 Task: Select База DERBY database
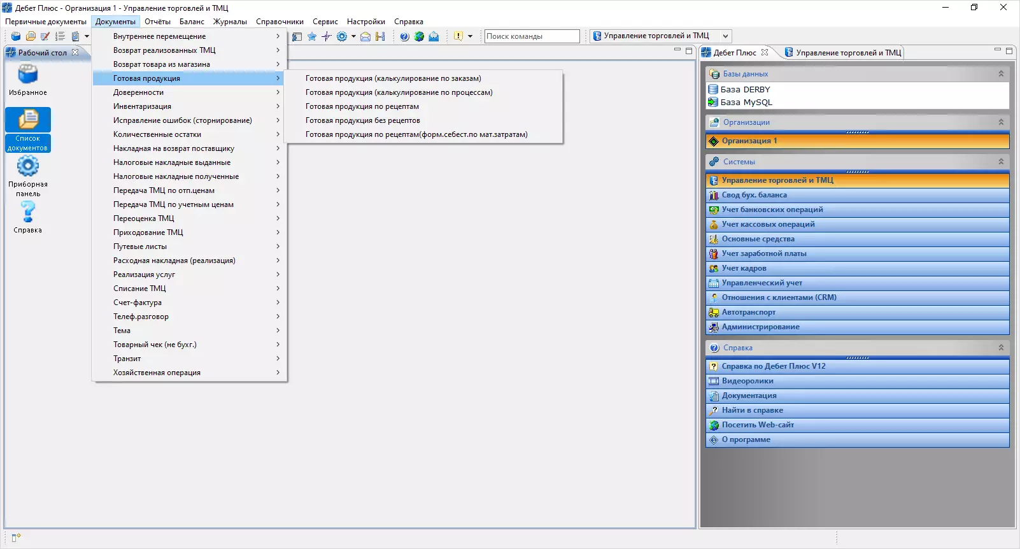click(858, 90)
